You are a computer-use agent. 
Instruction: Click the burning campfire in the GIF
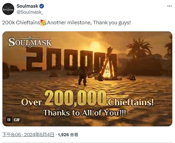click(109, 65)
